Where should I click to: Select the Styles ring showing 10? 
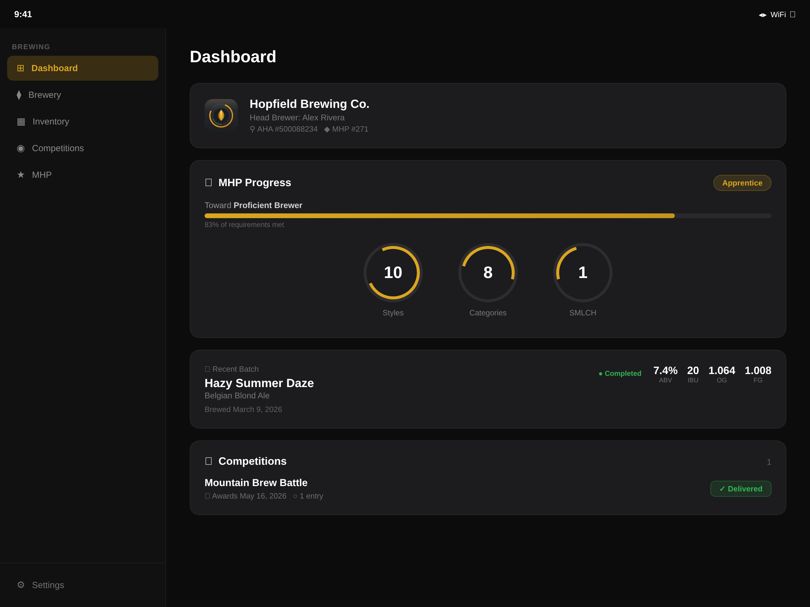393,272
